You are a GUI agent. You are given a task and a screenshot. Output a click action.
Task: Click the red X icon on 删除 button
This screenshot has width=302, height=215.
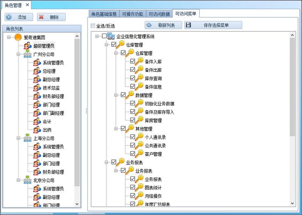point(41,17)
